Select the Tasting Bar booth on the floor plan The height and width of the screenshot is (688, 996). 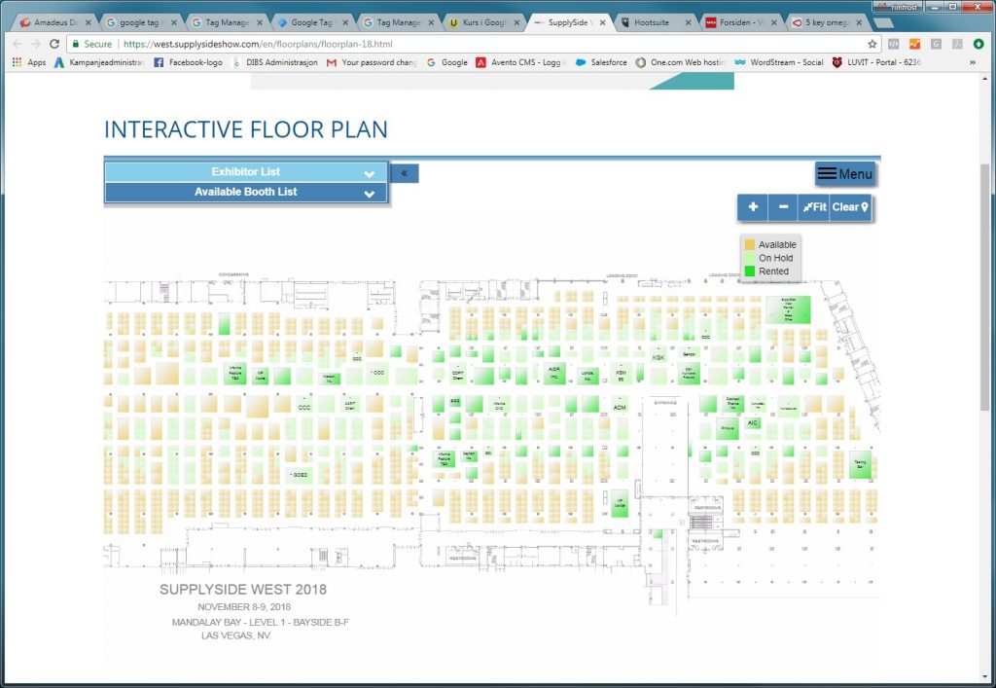860,464
